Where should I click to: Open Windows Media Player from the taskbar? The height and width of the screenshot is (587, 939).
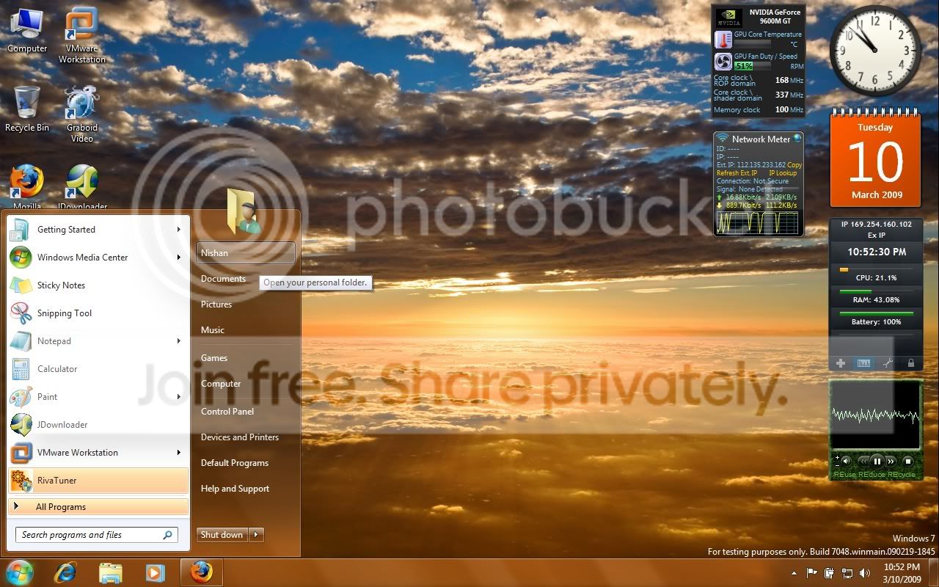tap(155, 572)
